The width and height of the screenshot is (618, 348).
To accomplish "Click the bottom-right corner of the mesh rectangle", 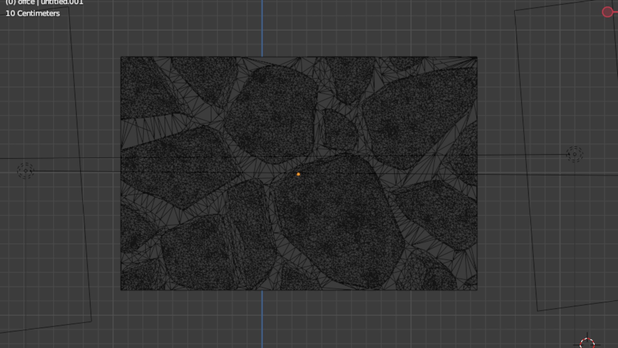I will click(x=477, y=290).
